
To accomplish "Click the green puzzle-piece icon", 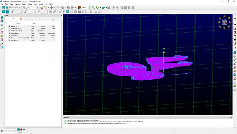I will pos(104,7).
